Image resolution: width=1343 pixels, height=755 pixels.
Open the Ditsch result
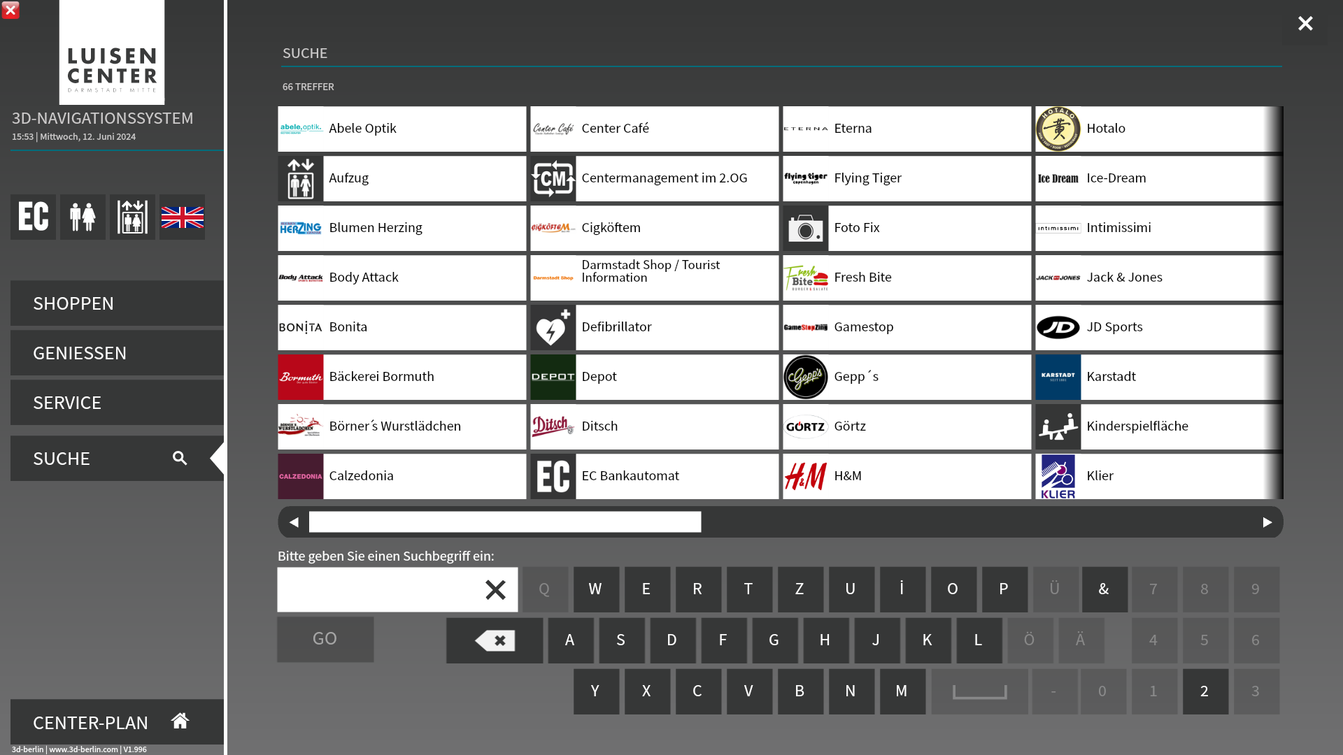655,426
